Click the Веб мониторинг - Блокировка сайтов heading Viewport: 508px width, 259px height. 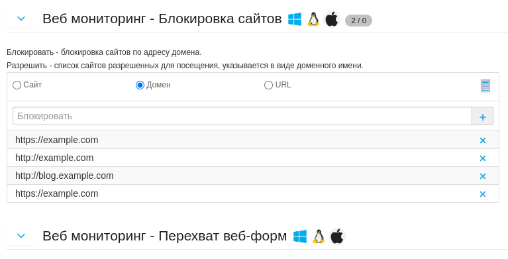coord(162,19)
